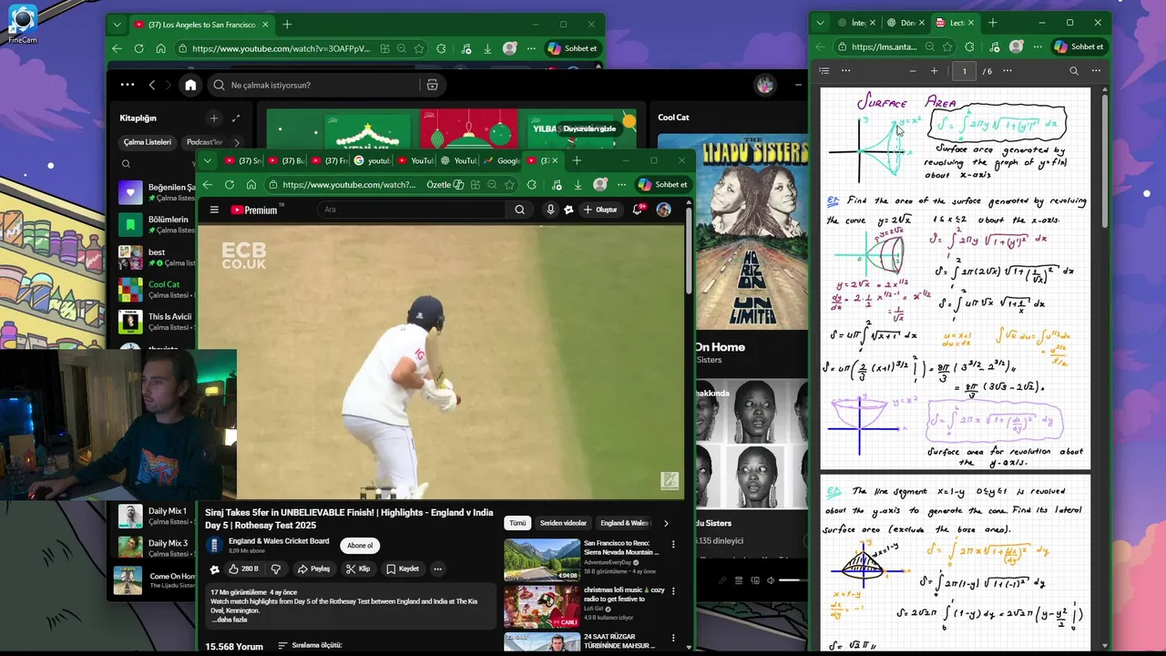Click Paylaş share button
1166x656 pixels.
pos(312,569)
